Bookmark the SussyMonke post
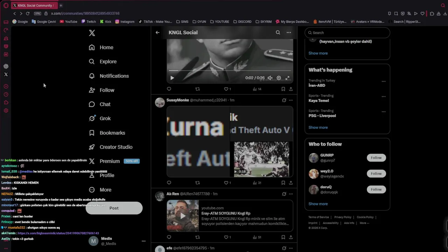This screenshot has height=252, width=448. (283, 183)
